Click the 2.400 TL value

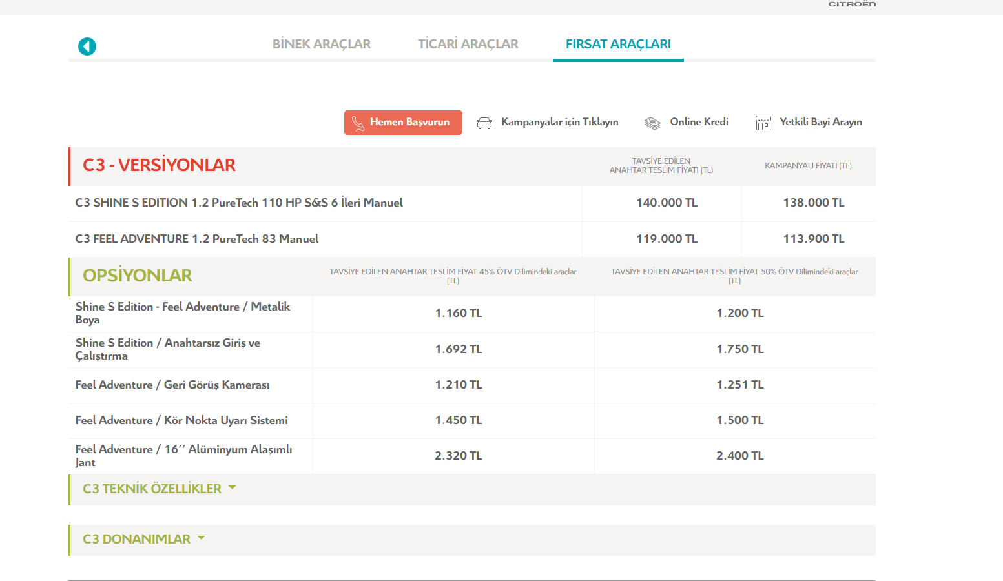pyautogui.click(x=740, y=456)
